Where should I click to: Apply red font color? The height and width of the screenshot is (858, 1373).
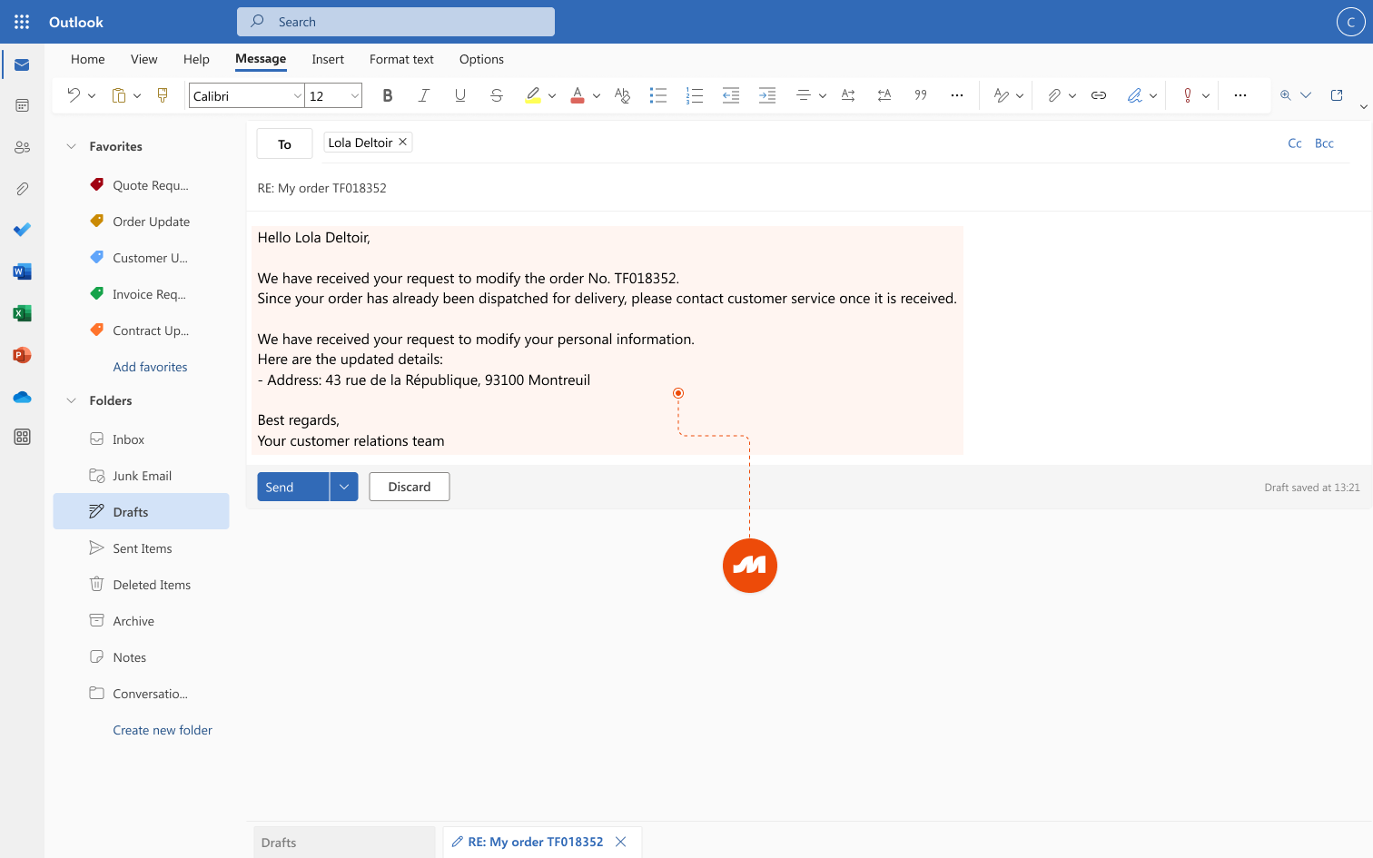[578, 95]
